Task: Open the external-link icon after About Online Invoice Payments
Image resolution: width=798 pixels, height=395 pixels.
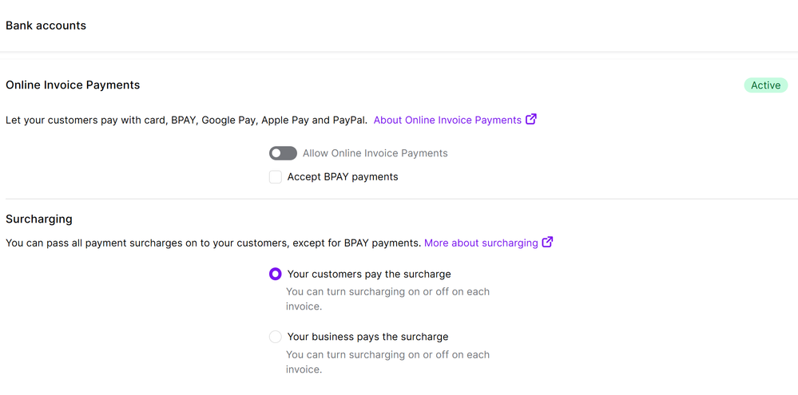Action: pos(531,120)
